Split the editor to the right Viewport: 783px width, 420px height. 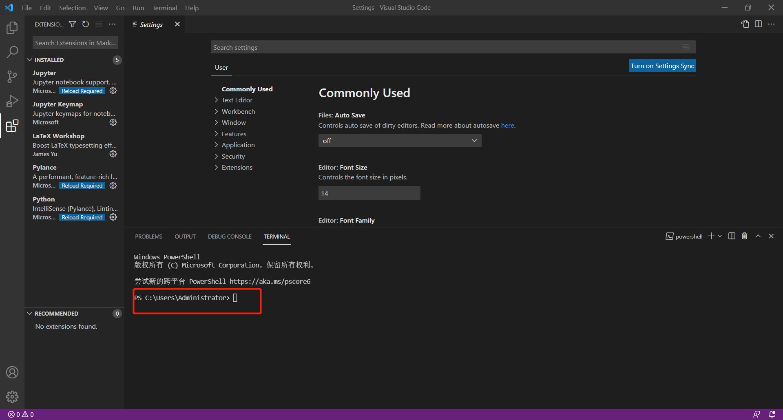[x=758, y=24]
